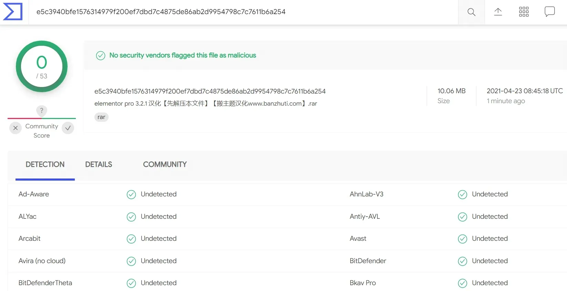Click the Arcabit undetected check icon
Viewport: 567px width, 291px height.
[131, 239]
